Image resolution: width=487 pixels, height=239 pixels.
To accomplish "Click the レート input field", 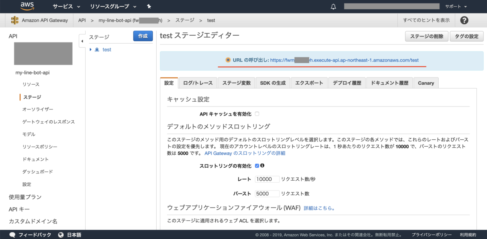I will click(267, 179).
